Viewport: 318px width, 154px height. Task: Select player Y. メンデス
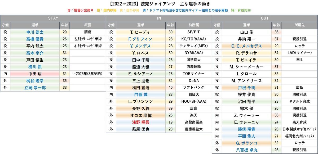pyautogui.click(x=140, y=46)
